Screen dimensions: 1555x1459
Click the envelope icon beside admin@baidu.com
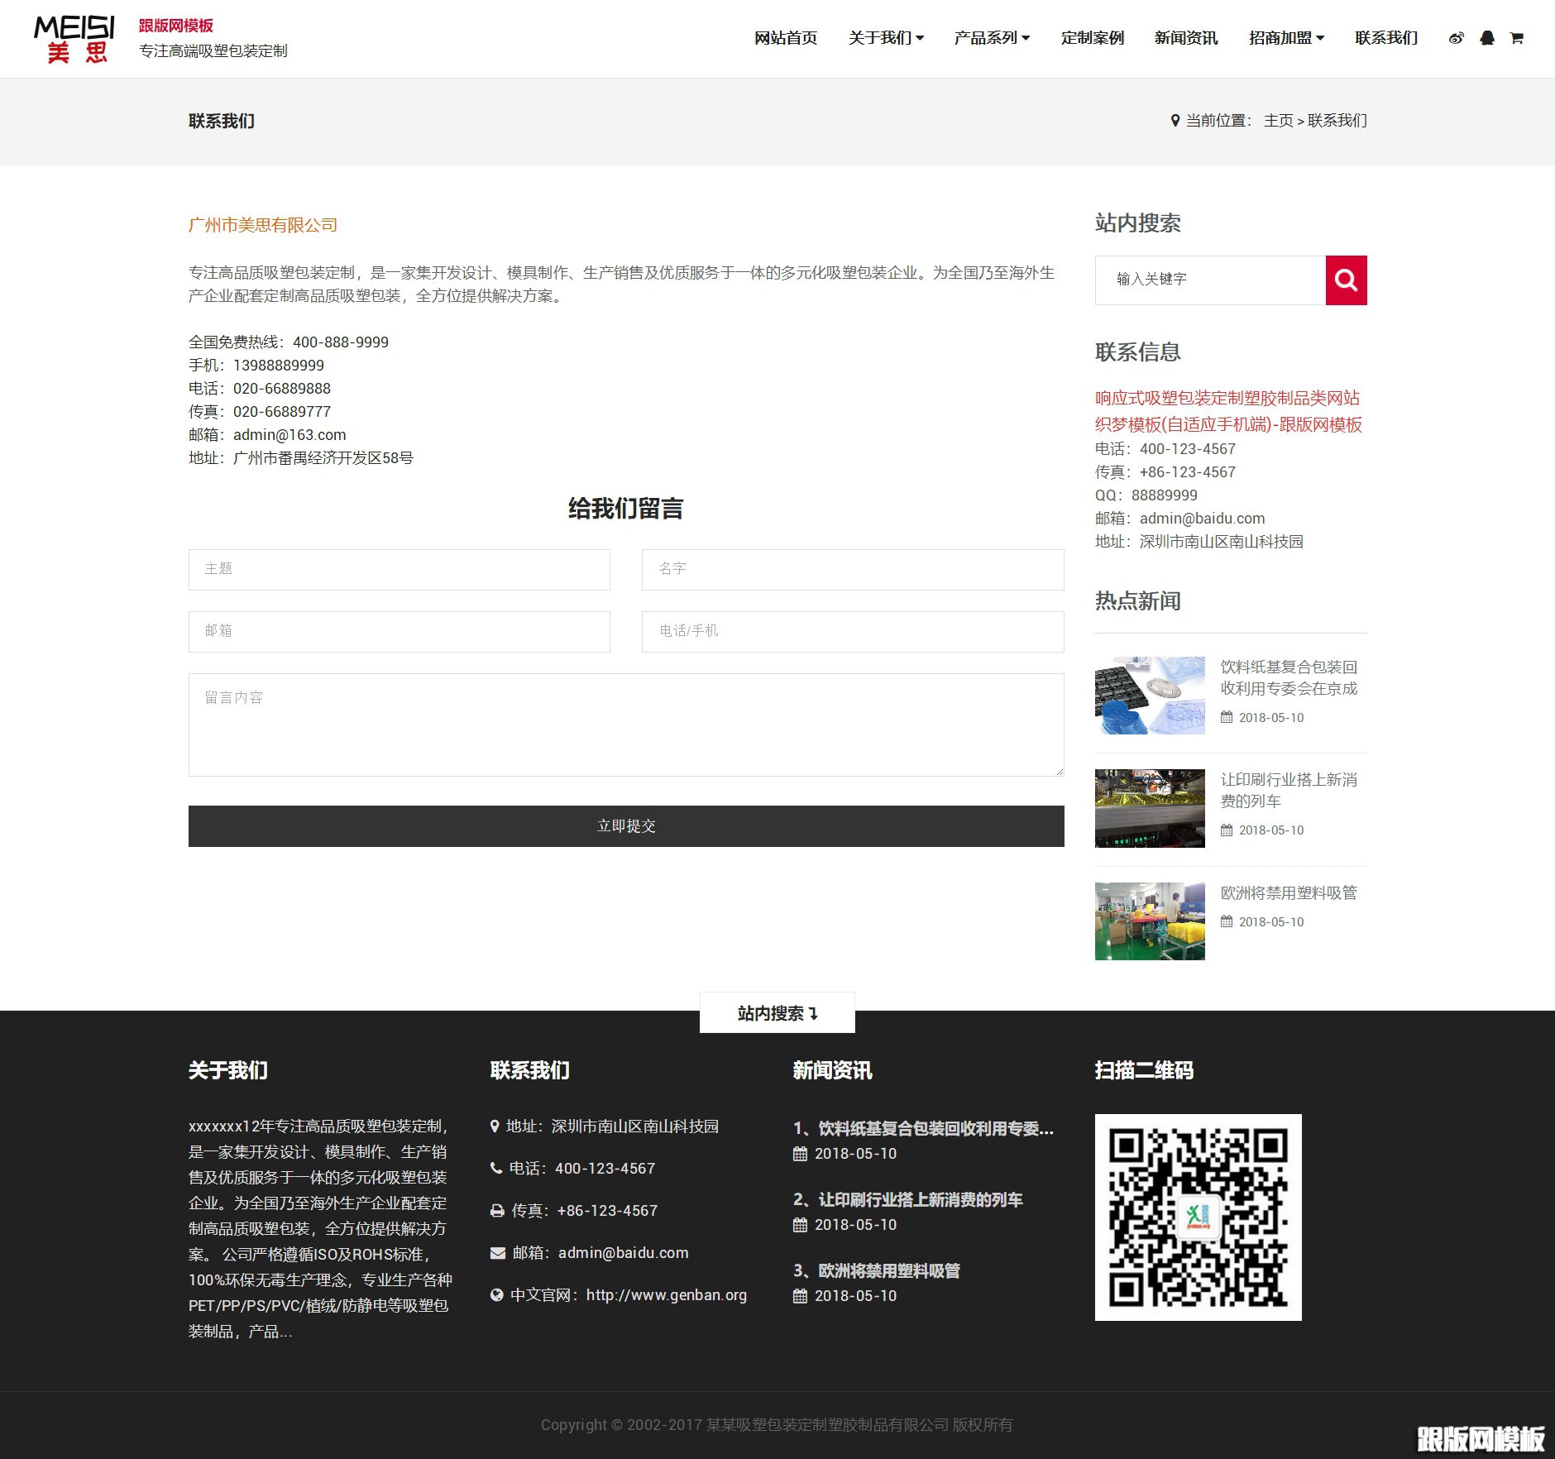coord(496,1252)
